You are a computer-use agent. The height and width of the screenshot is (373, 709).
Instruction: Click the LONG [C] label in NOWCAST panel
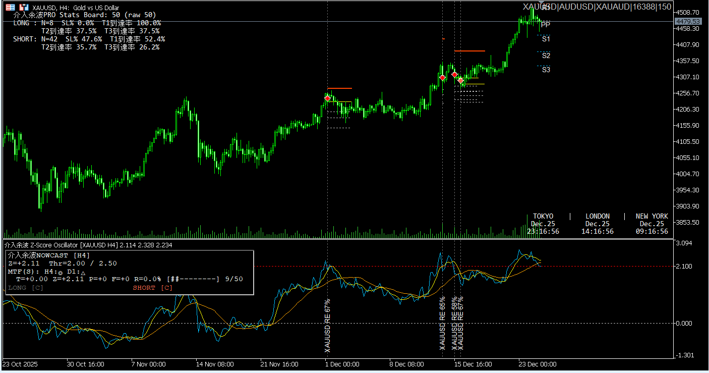pyautogui.click(x=26, y=288)
